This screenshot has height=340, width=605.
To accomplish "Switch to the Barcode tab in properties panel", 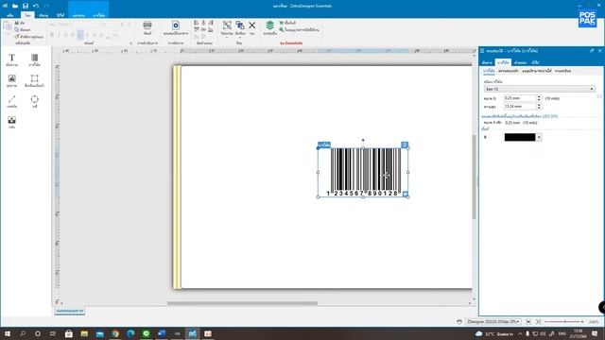I will pos(503,62).
